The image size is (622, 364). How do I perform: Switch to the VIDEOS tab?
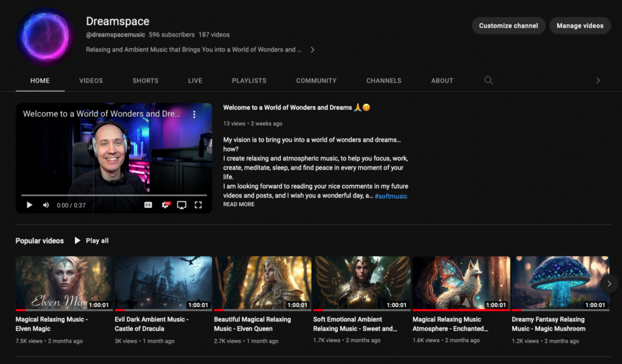[x=91, y=81]
